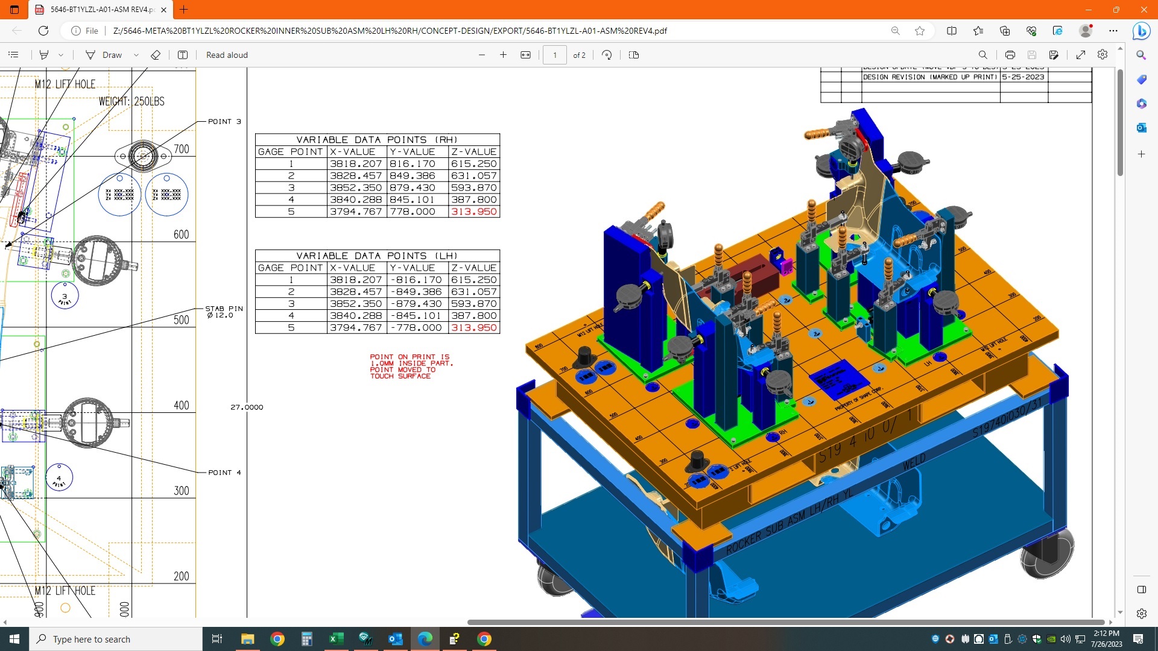The width and height of the screenshot is (1158, 651).
Task: Open a new browser tab
Action: (184, 10)
